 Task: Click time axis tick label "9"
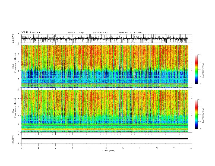[x=174, y=148]
